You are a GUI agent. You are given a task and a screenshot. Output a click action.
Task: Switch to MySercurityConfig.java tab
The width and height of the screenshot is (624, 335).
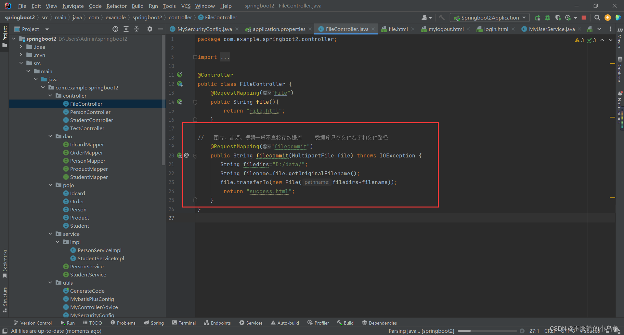(204, 29)
